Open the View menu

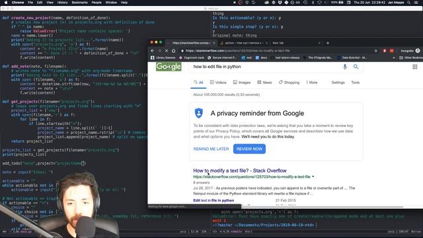click(x=50, y=3)
